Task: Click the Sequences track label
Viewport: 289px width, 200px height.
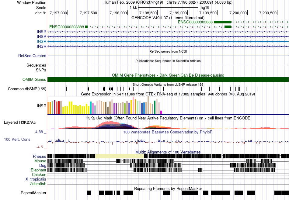Action: pos(36,65)
